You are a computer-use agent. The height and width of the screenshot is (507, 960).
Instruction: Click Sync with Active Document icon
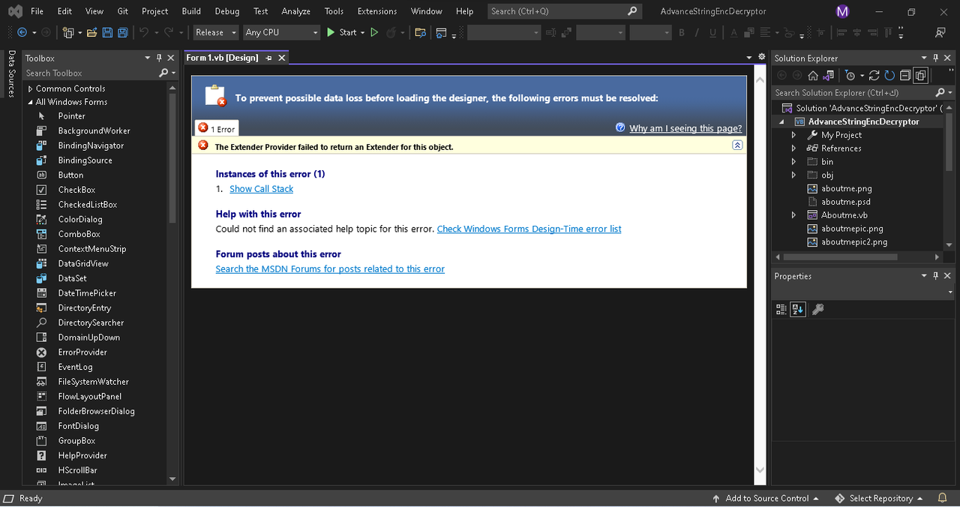pos(874,76)
